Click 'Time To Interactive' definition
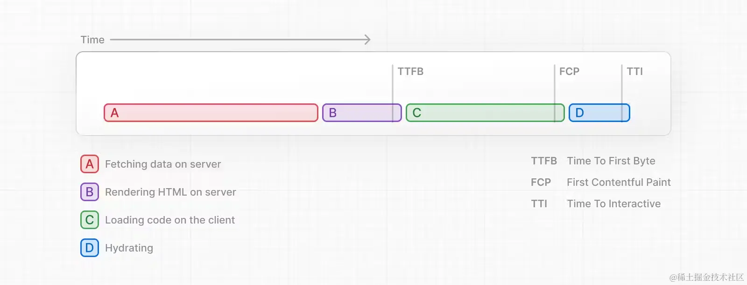The width and height of the screenshot is (747, 285). [x=613, y=204]
